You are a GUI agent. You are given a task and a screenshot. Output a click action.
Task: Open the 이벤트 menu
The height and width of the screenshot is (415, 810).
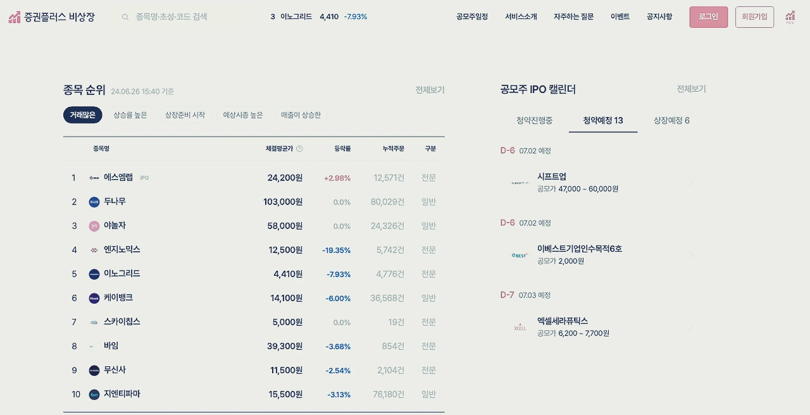620,17
